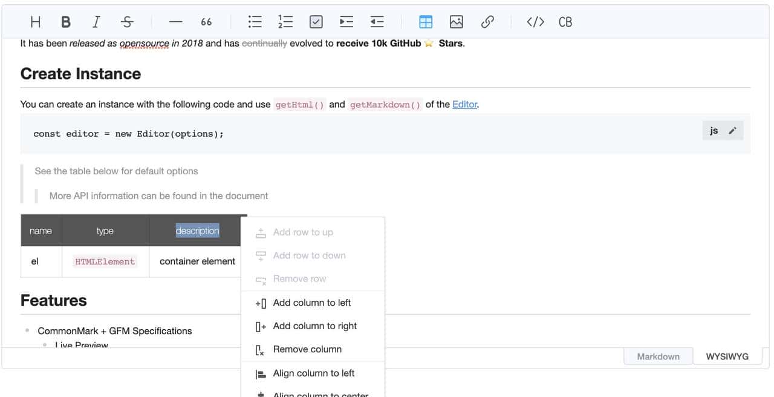This screenshot has width=774, height=397.
Task: Click 'More API information' nested quote
Action: pos(158,196)
